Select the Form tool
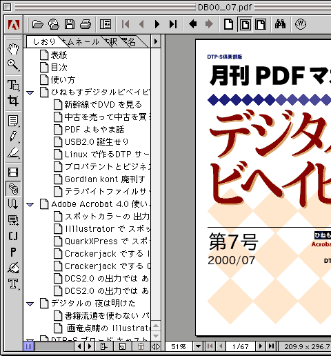This screenshot has height=356, width=331. click(13, 220)
